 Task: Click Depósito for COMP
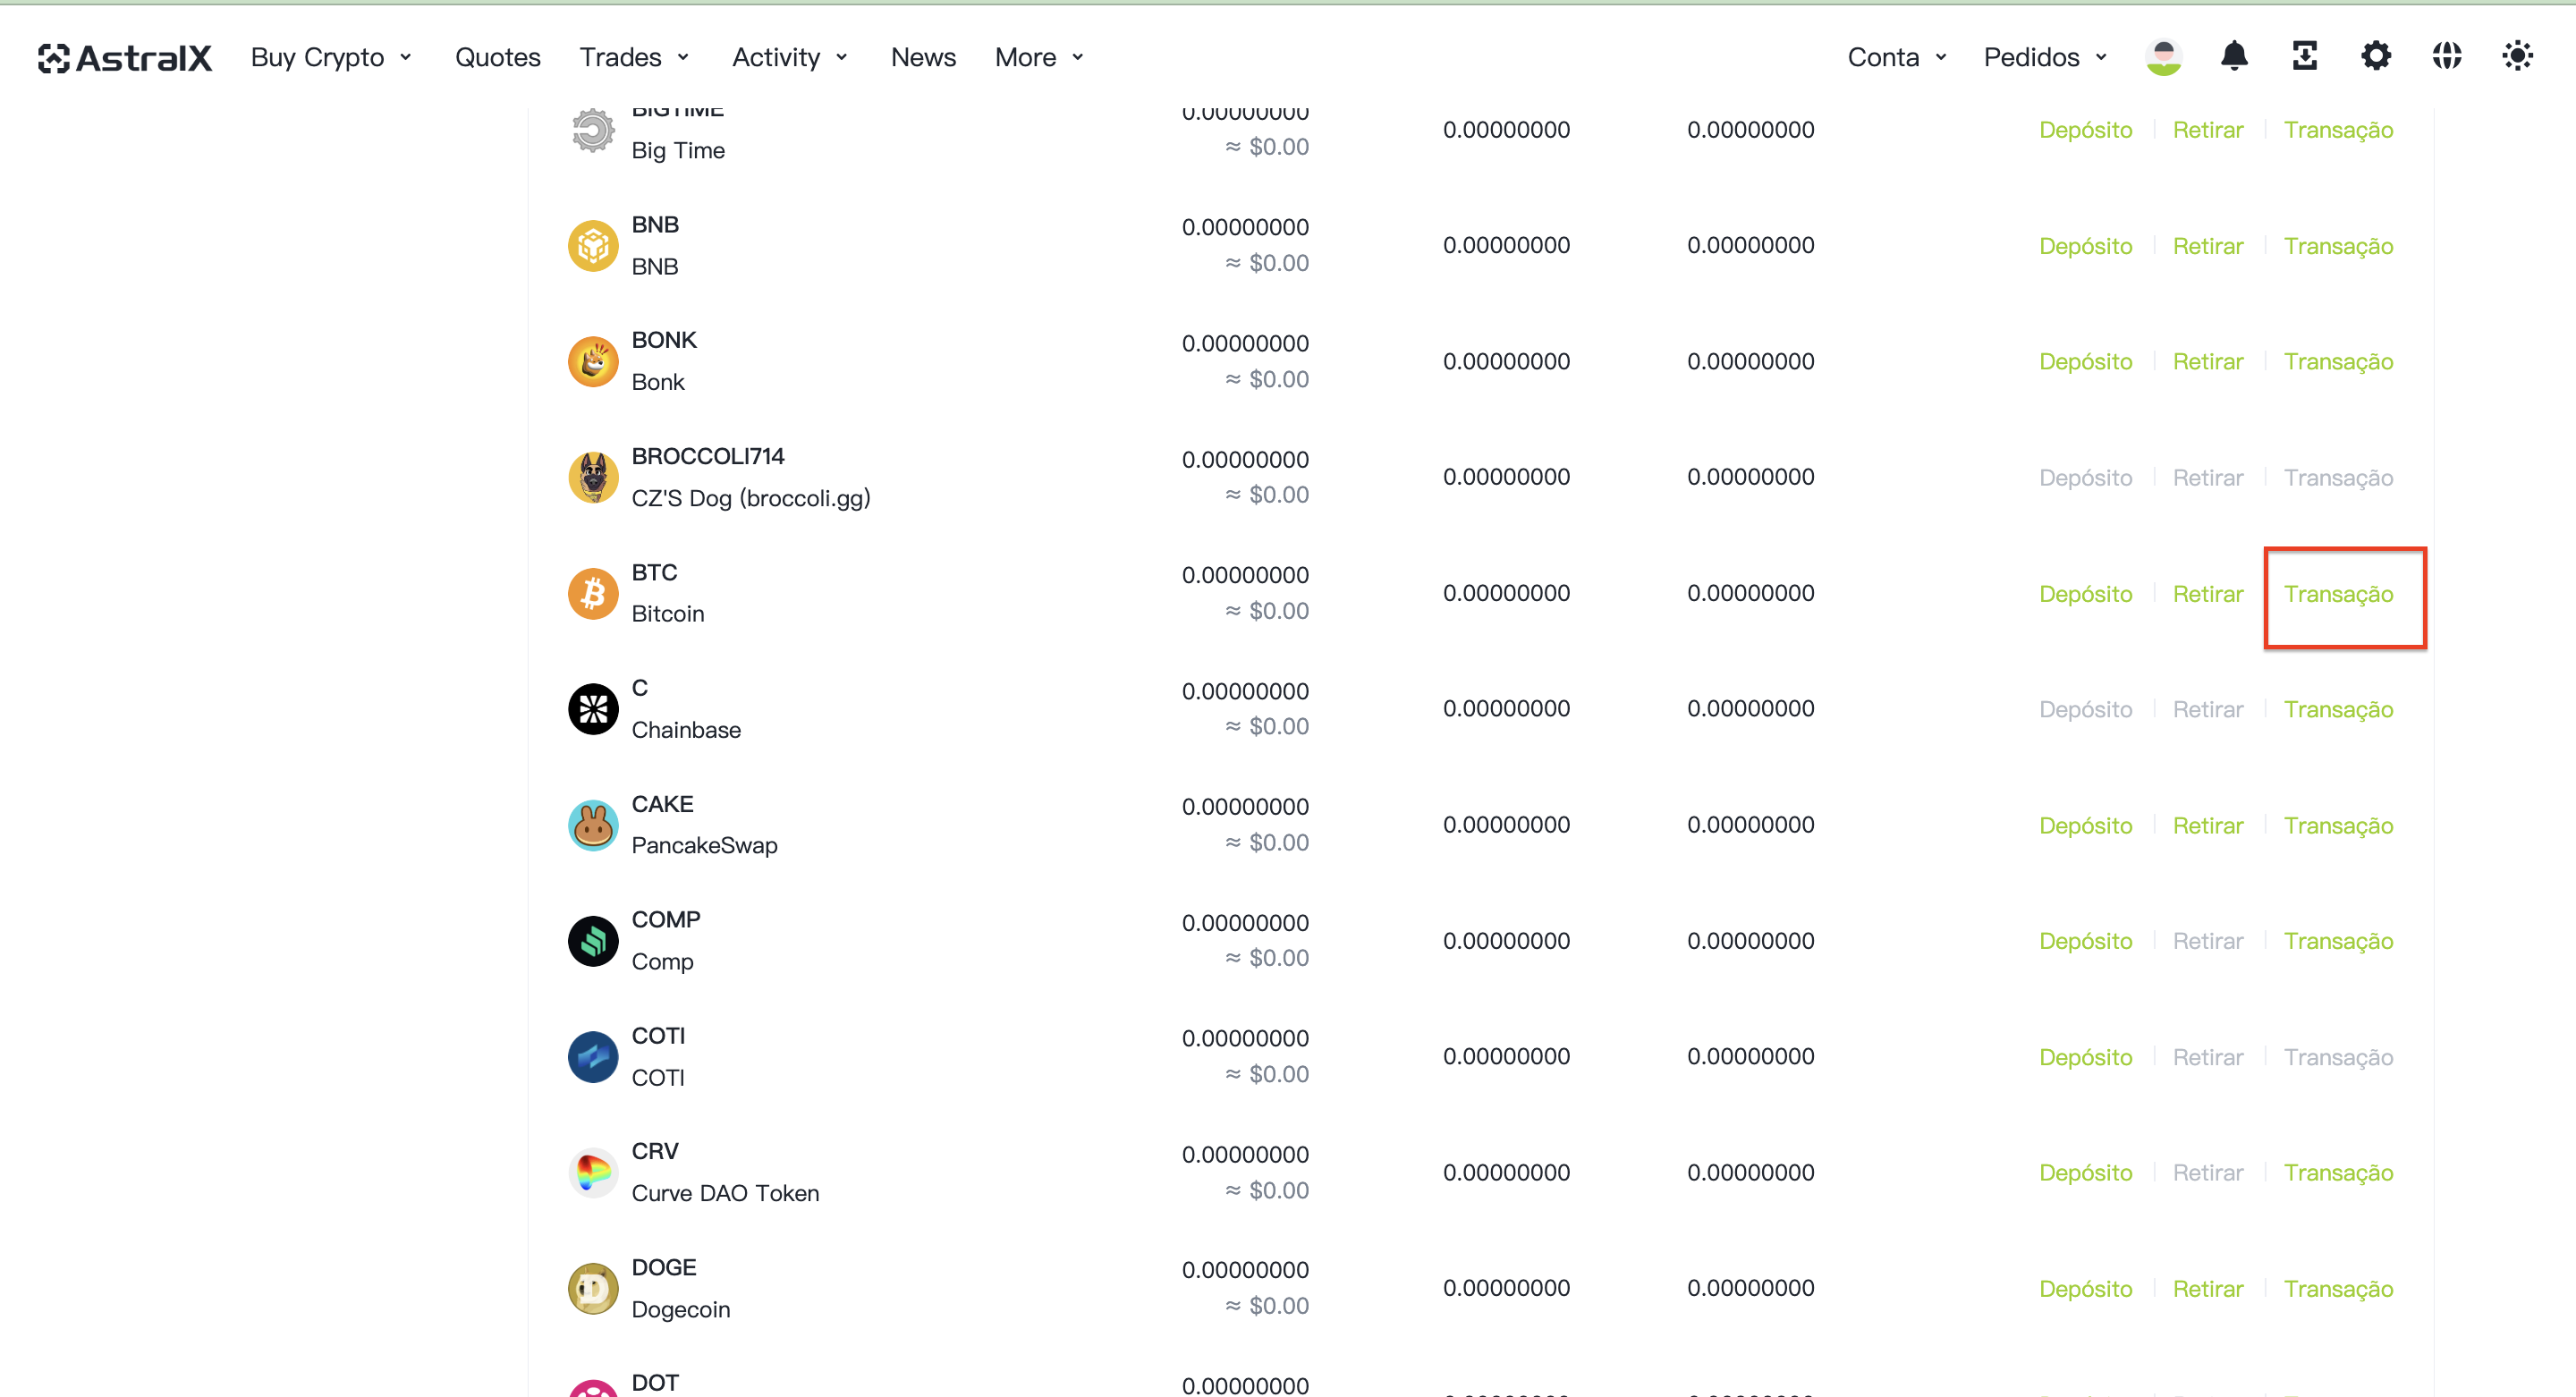[2085, 941]
